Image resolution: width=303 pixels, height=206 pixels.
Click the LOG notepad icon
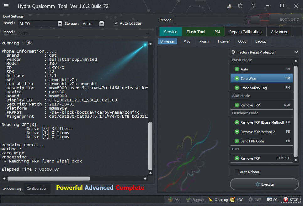click(x=232, y=199)
